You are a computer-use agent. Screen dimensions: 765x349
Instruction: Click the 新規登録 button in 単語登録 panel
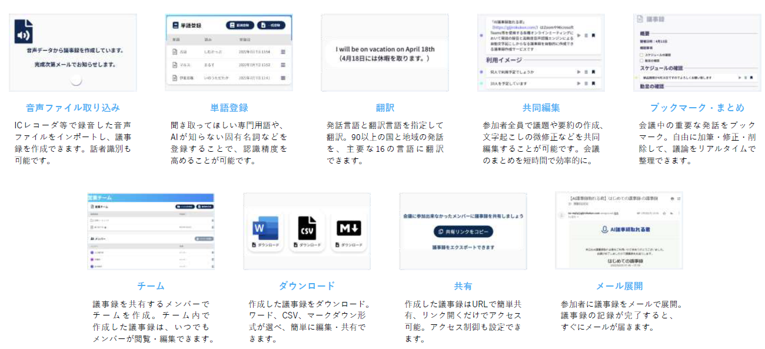click(240, 25)
